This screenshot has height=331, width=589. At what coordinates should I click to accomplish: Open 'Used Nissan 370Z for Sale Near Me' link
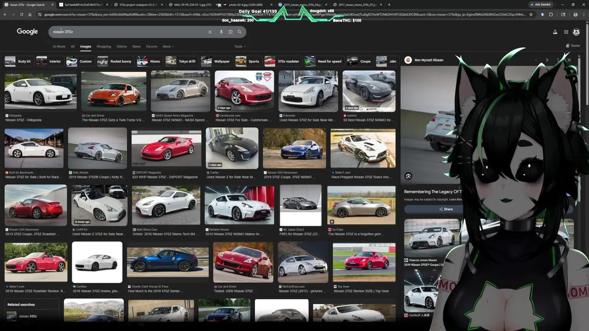pyautogui.click(x=308, y=120)
